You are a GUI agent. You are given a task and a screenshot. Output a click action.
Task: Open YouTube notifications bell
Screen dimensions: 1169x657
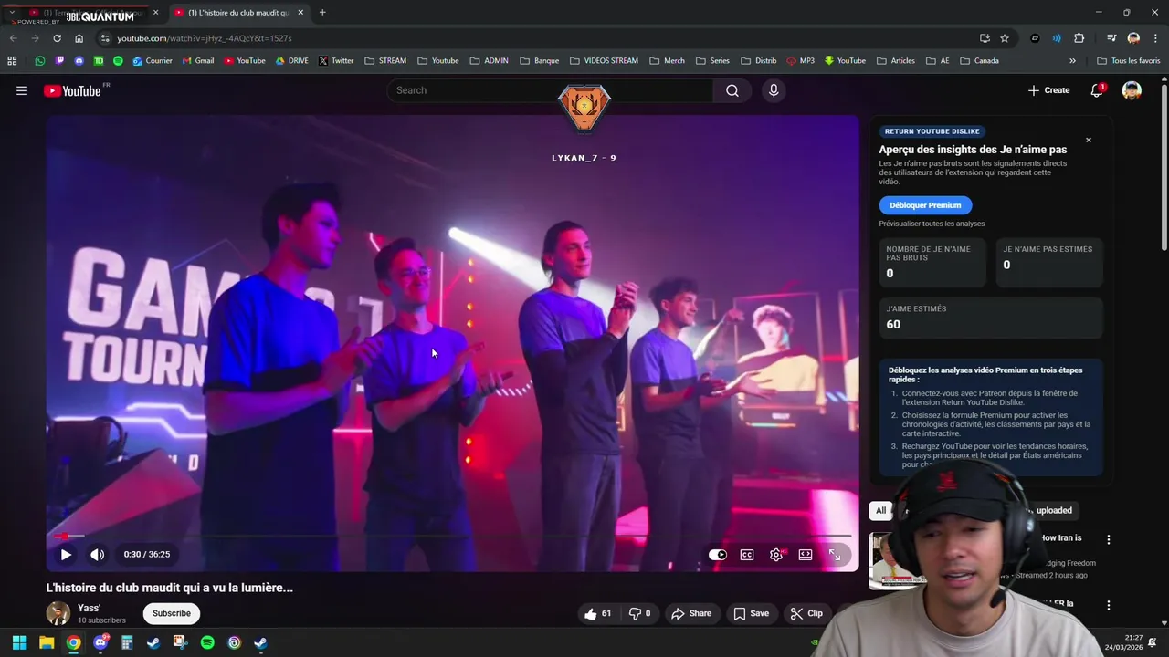coord(1097,90)
